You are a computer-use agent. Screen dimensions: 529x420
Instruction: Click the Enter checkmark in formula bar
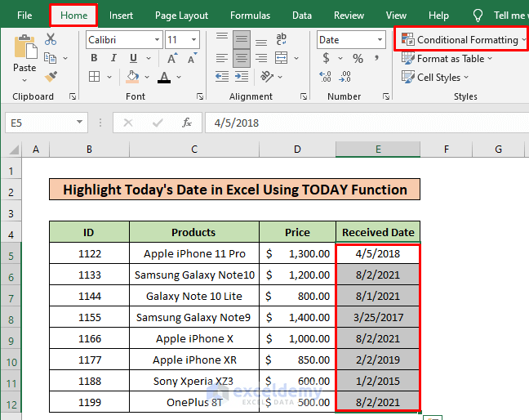[x=158, y=123]
